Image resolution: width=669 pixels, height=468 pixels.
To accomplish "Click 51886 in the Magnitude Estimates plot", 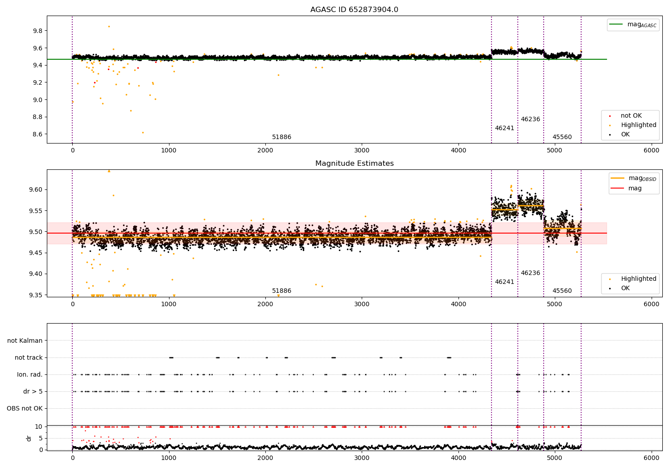I will 281,291.
